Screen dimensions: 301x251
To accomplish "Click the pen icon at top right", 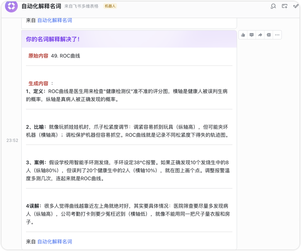I will point(296,6).
